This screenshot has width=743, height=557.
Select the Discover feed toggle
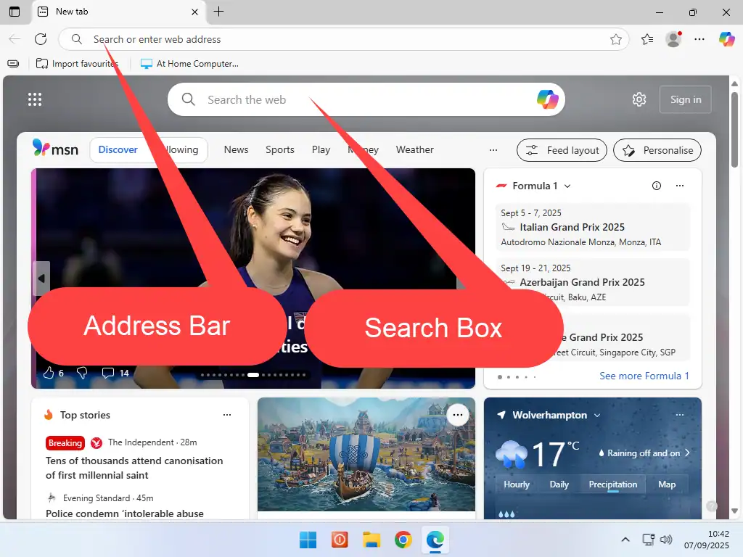(x=118, y=149)
